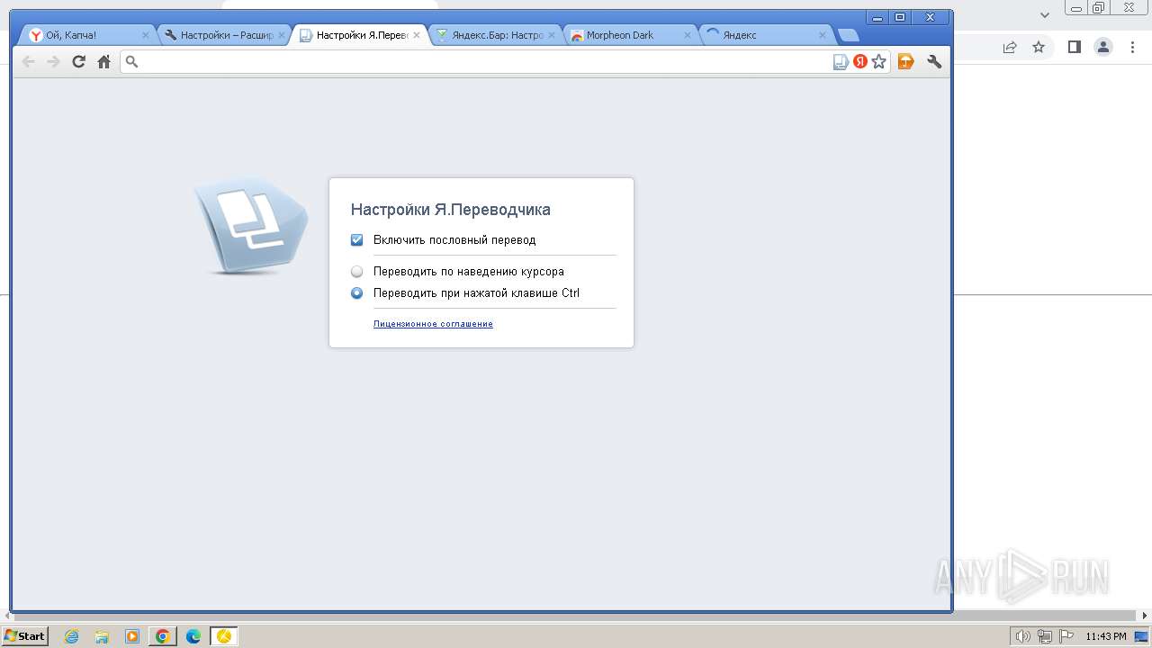This screenshot has height=648, width=1152.
Task: Click the red Yandex icon in address bar
Action: 860,61
